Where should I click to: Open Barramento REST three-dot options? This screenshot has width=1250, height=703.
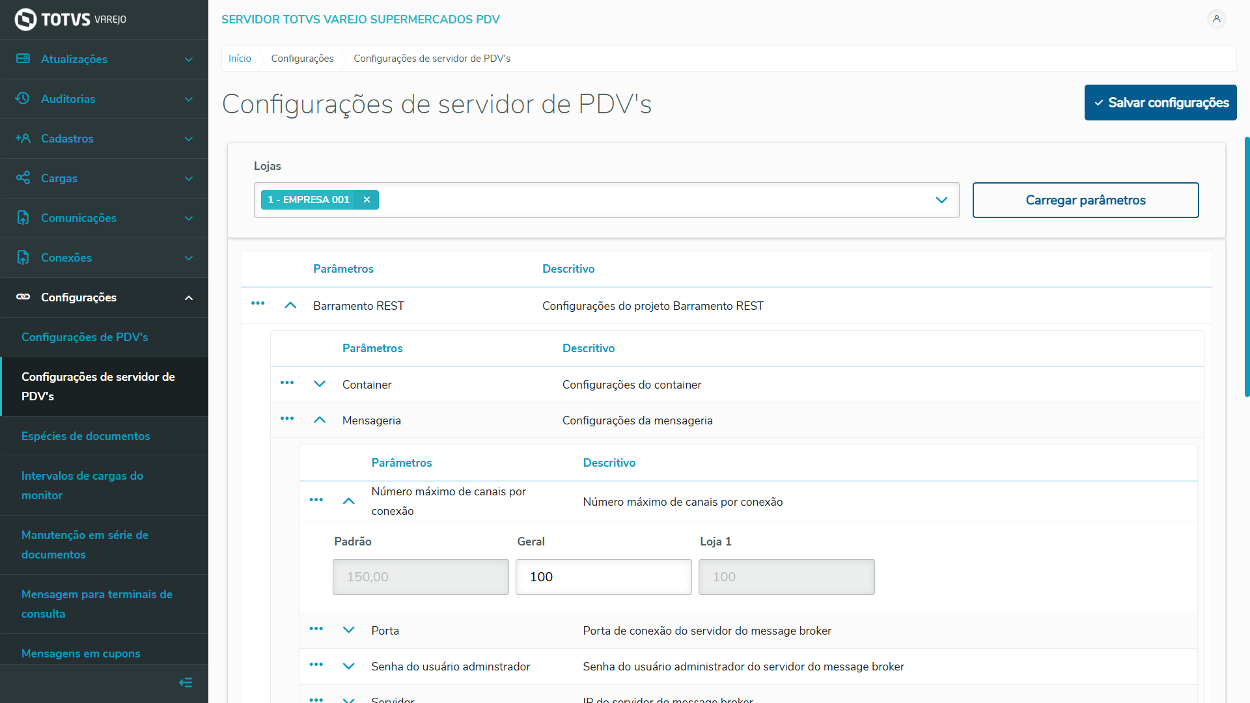pos(258,303)
